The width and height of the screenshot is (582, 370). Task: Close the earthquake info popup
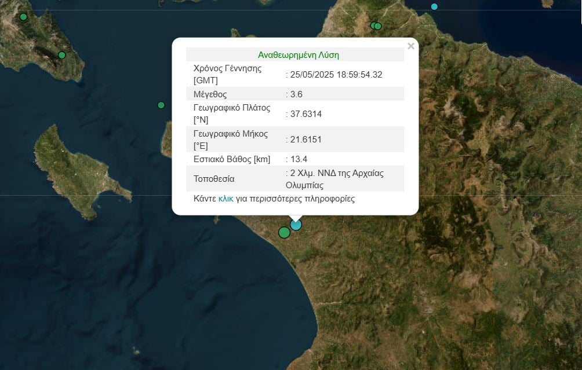410,46
